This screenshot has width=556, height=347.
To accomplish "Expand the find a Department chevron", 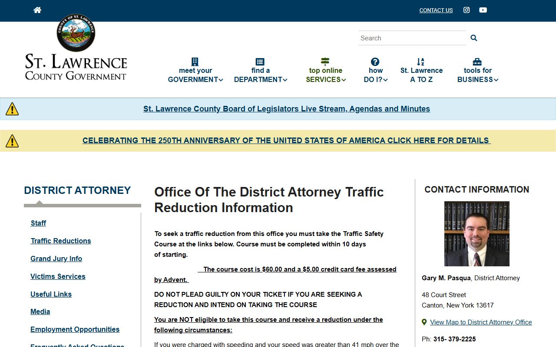I will [x=285, y=80].
